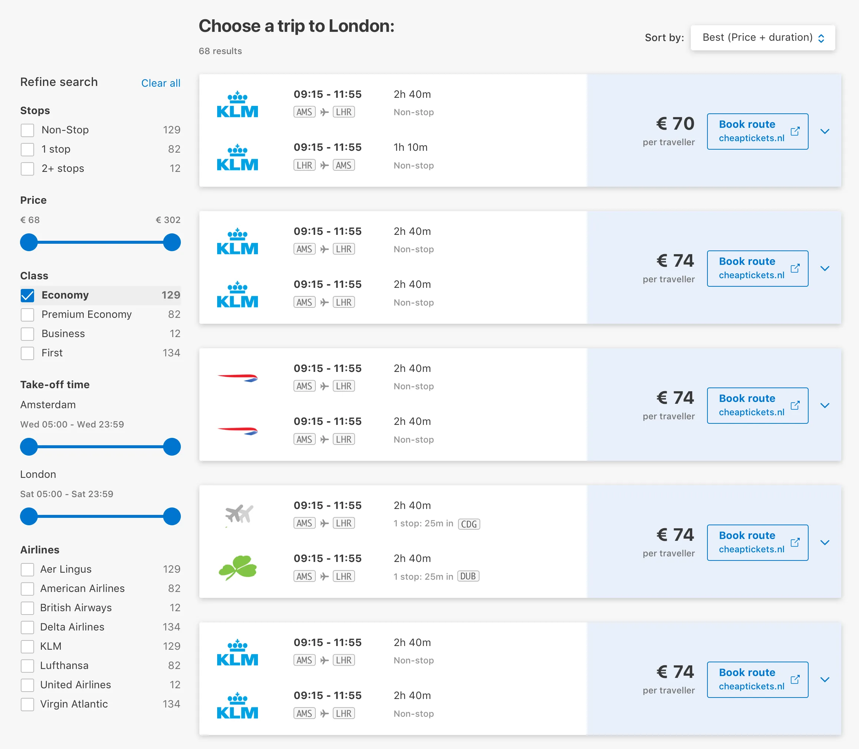Uncheck the Economy class checkbox
Viewport: 859px width, 749px height.
coord(27,296)
